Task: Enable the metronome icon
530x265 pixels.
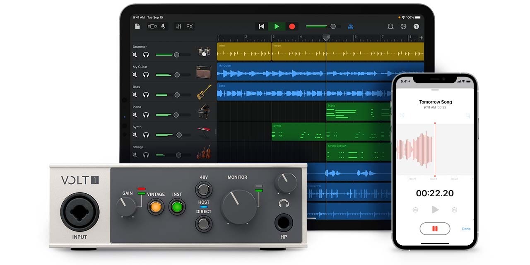Action: 350,26
